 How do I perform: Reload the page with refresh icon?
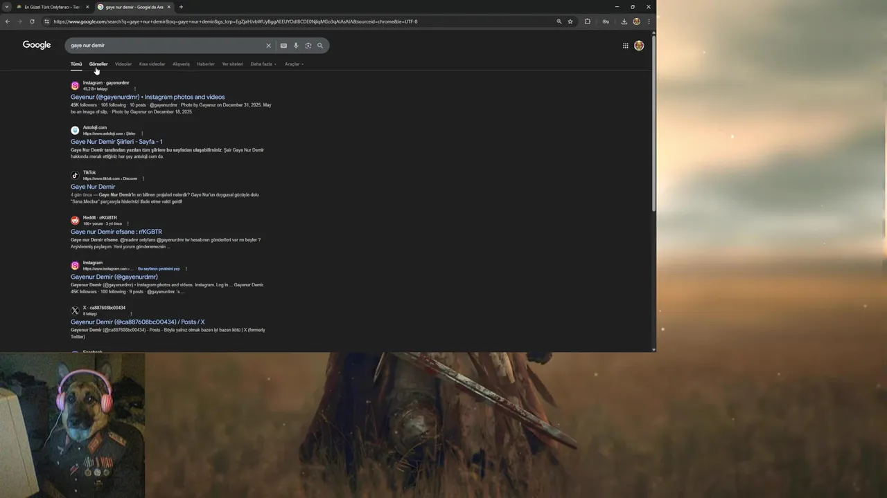[x=32, y=21]
